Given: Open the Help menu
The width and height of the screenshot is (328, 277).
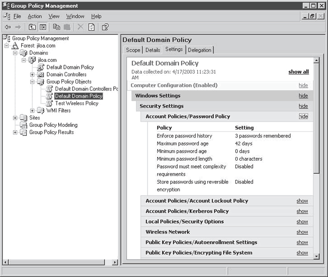Looking at the screenshot, I should (96, 16).
